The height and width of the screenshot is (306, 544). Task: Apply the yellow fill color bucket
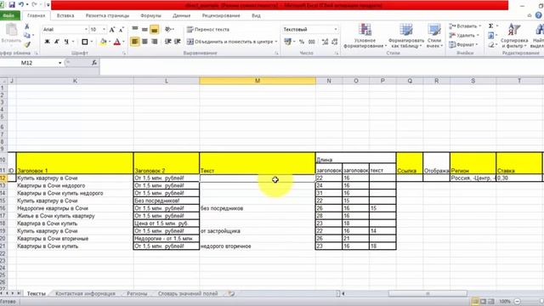point(103,42)
